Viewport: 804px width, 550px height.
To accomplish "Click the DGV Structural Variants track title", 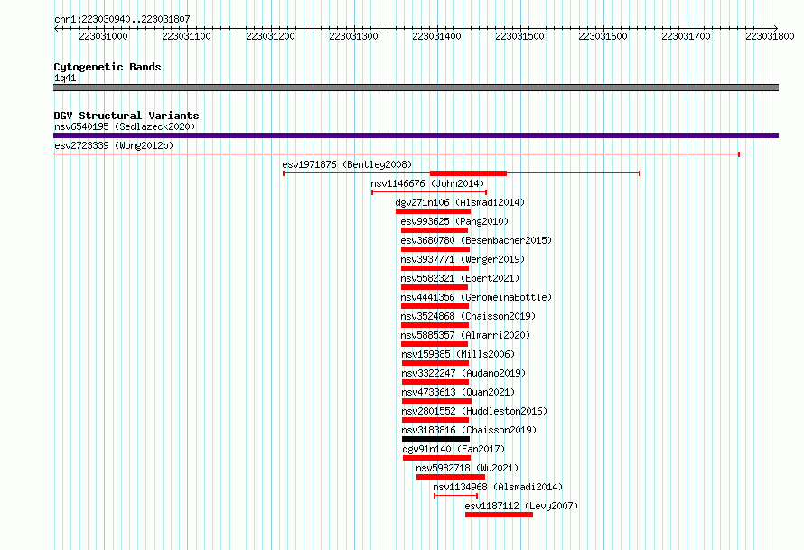I will click(x=126, y=116).
